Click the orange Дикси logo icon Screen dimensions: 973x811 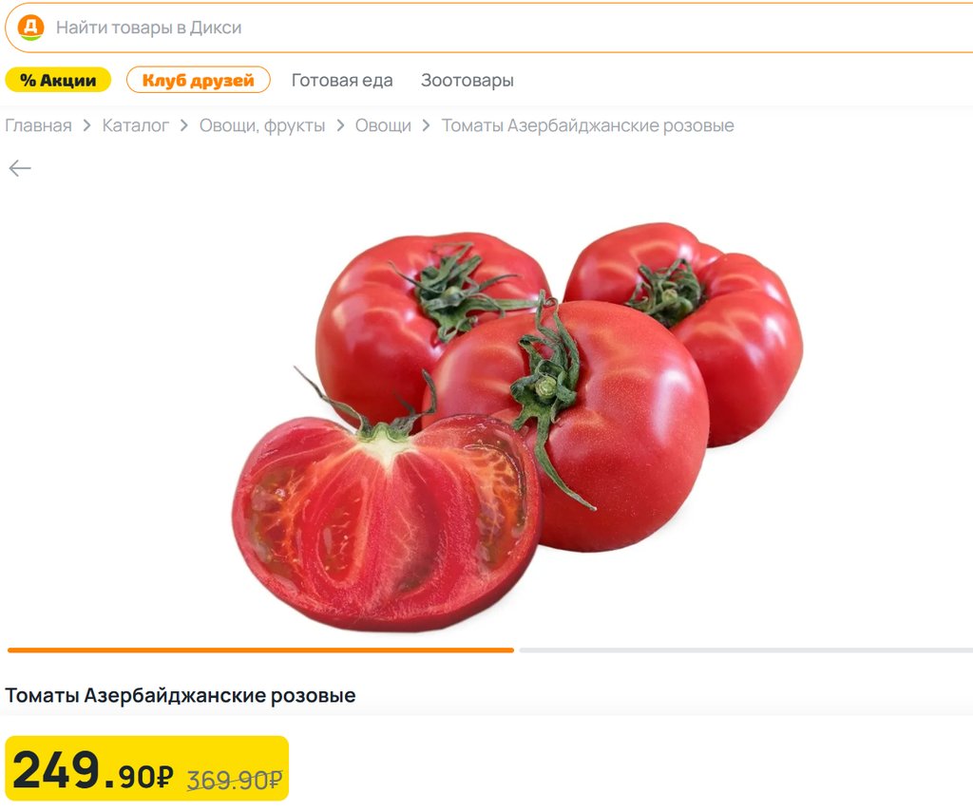[x=30, y=28]
